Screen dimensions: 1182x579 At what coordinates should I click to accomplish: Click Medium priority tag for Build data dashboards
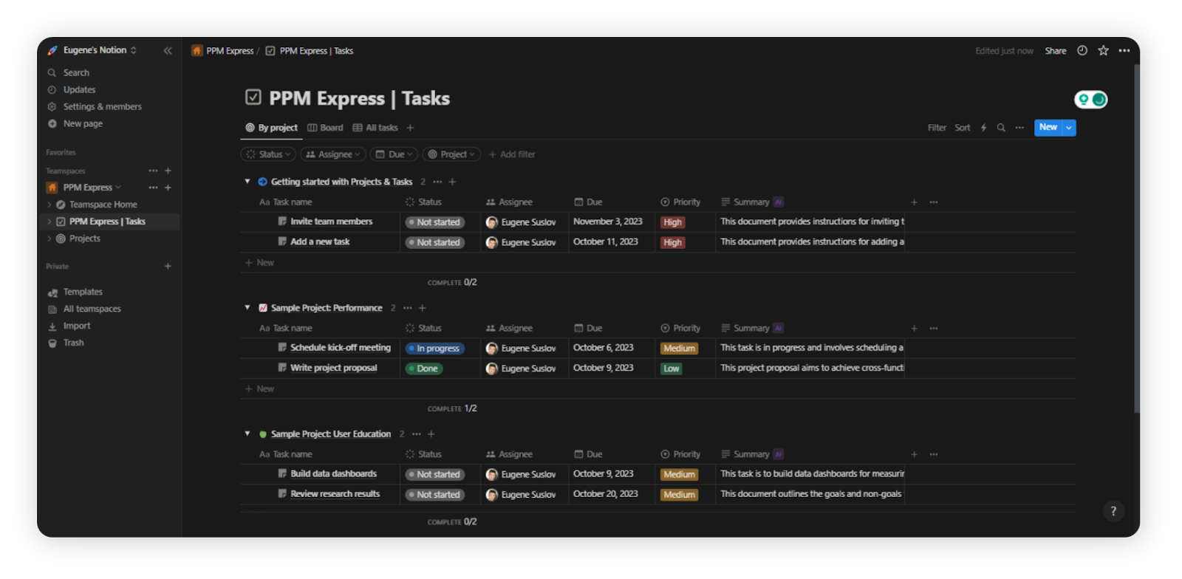pos(679,475)
